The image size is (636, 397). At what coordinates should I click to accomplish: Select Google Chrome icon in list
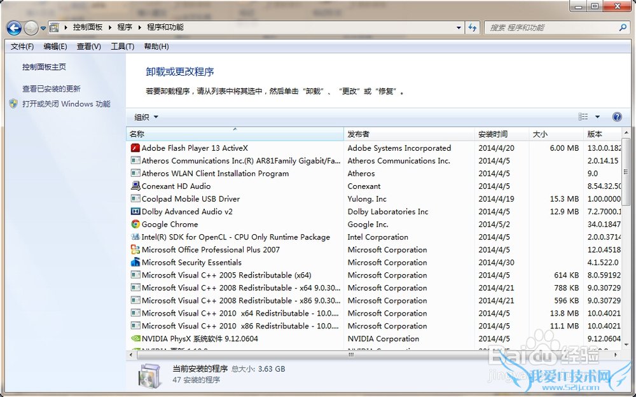[x=135, y=224]
